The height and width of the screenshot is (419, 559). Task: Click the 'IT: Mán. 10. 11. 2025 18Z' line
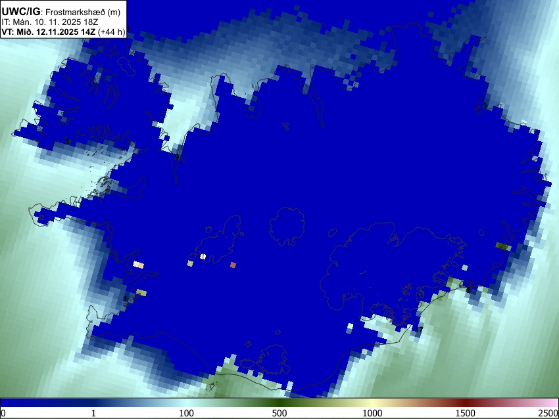point(50,22)
